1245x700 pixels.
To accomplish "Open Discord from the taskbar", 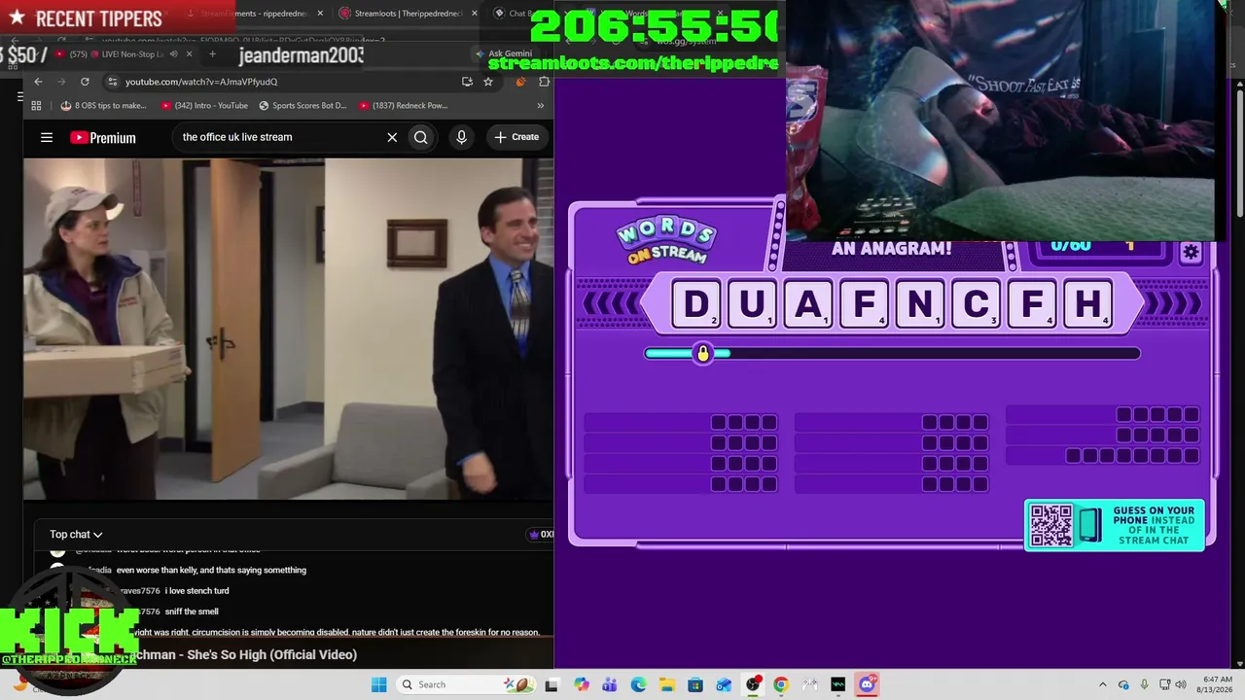I will coord(867,684).
